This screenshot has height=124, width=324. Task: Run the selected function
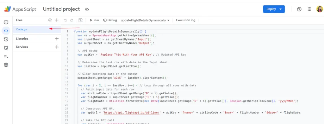pos(94,20)
